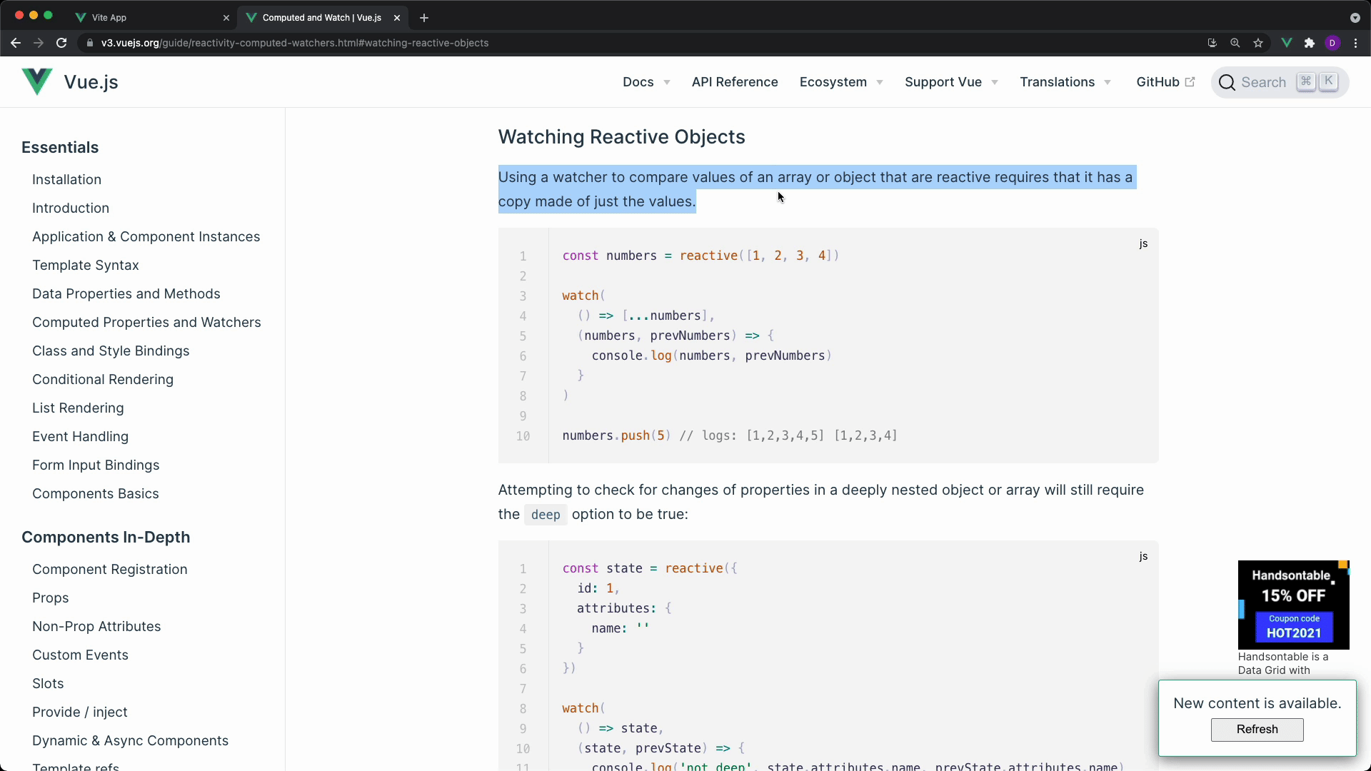Screen dimensions: 1371x771
Task: Bookmark page with star icon
Action: click(x=1258, y=43)
